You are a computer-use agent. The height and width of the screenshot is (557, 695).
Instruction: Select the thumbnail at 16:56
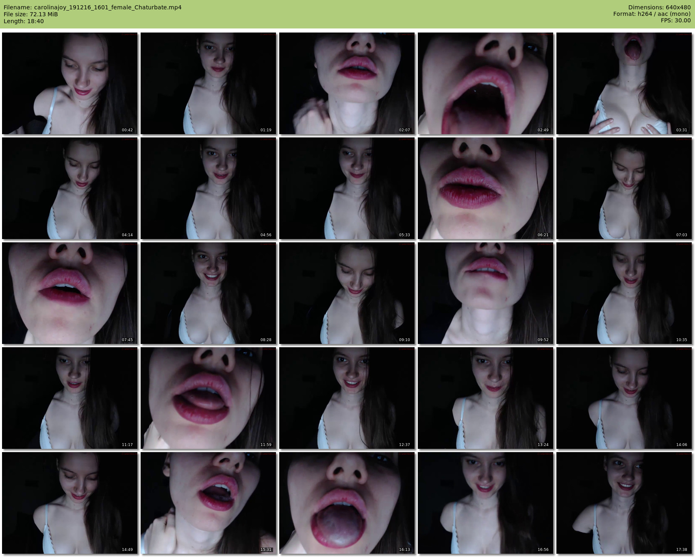tap(485, 503)
